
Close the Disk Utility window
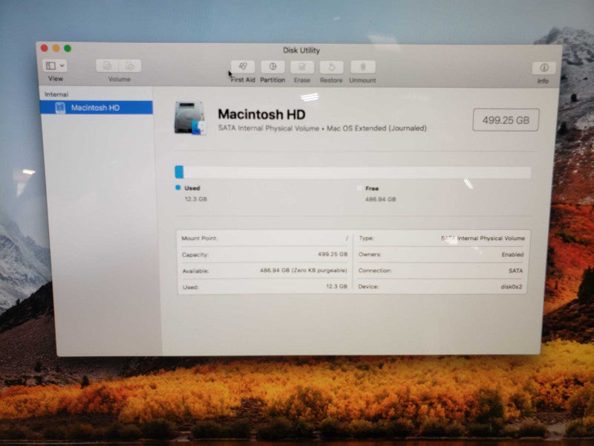pyautogui.click(x=45, y=48)
